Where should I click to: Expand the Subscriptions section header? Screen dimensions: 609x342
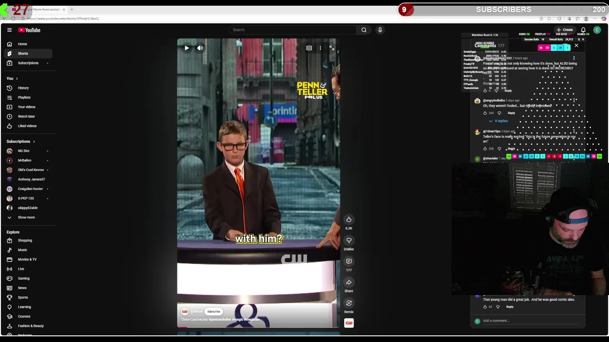[x=20, y=142]
